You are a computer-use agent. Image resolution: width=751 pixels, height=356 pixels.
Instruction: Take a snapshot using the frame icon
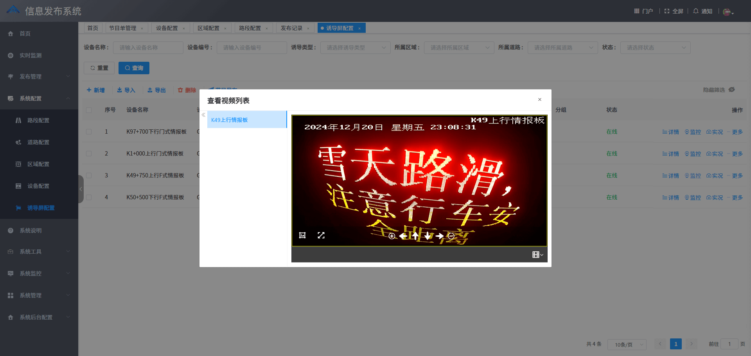(x=302, y=235)
